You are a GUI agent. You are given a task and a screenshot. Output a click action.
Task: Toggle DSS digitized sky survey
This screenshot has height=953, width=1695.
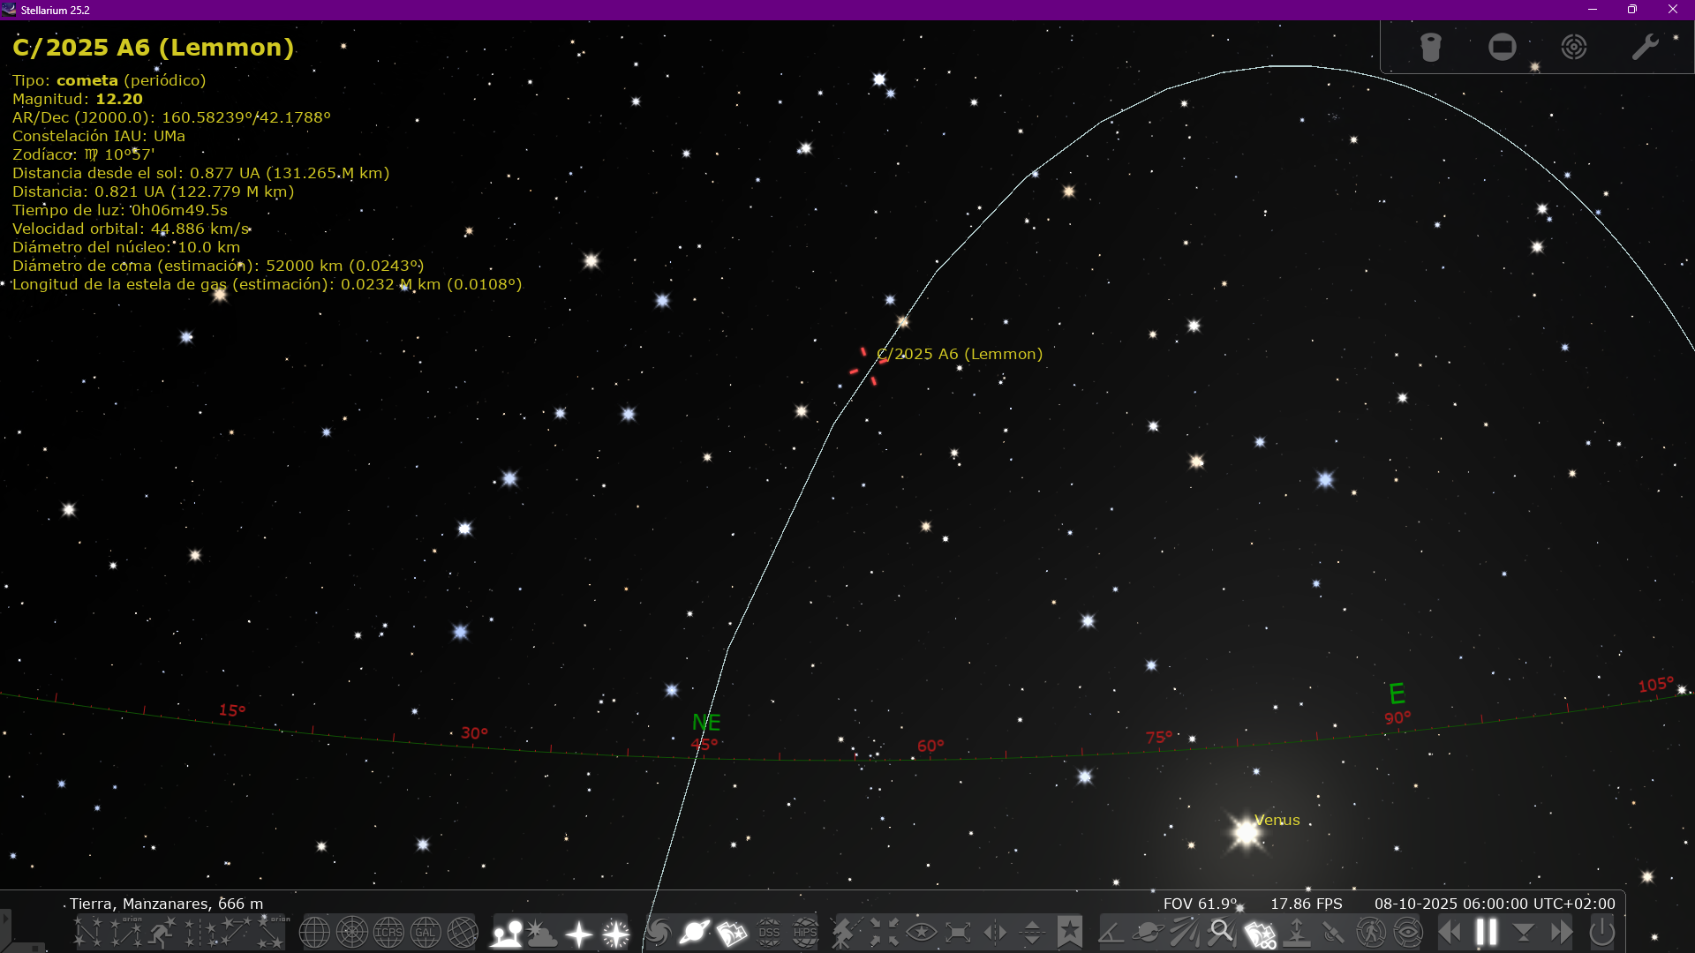(x=769, y=932)
